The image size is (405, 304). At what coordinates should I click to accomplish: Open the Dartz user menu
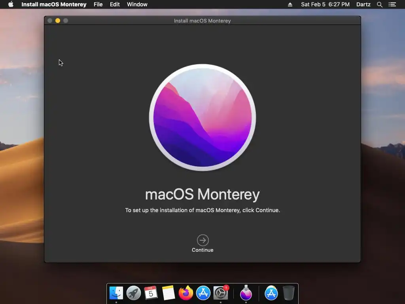coord(363,4)
